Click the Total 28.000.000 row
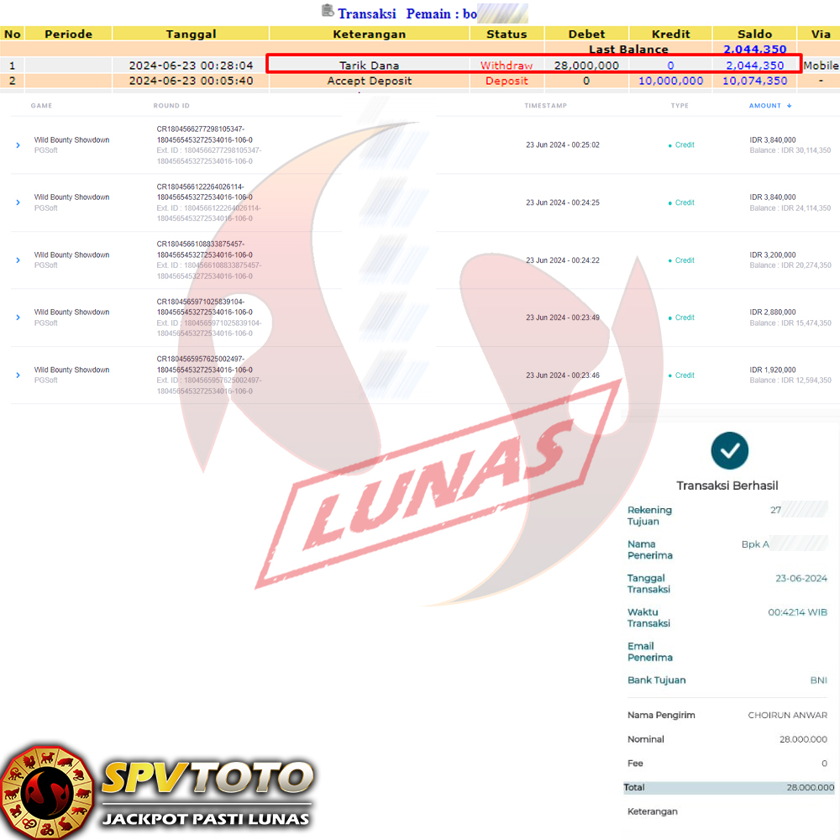The height and width of the screenshot is (840, 840). click(x=728, y=787)
